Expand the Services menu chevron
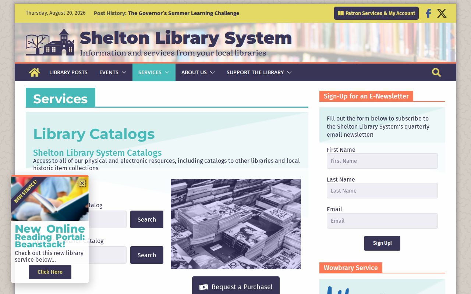The height and width of the screenshot is (294, 471). coord(167,72)
